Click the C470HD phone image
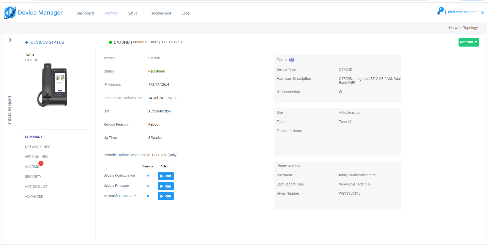The height and width of the screenshot is (245, 487). coord(53,85)
